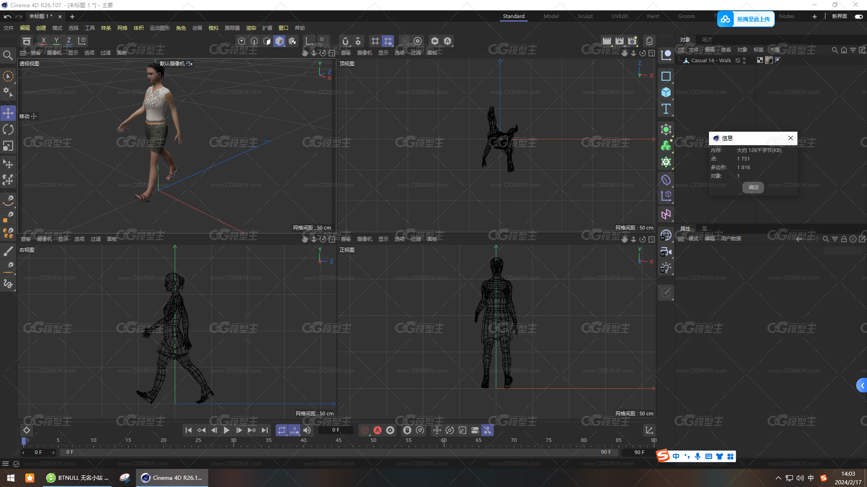Jump to animation end

click(x=265, y=430)
